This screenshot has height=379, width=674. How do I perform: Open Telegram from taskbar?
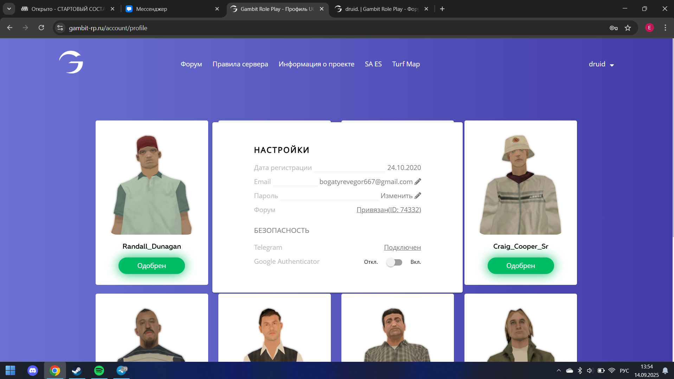[122, 371]
